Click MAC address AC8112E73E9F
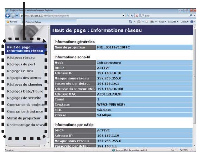 coord(109,94)
